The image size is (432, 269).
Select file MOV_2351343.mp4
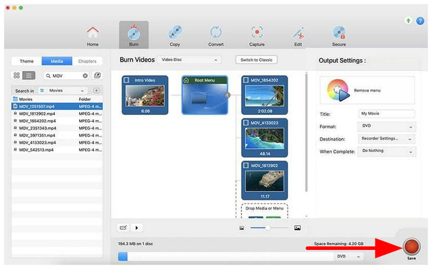coord(57,128)
